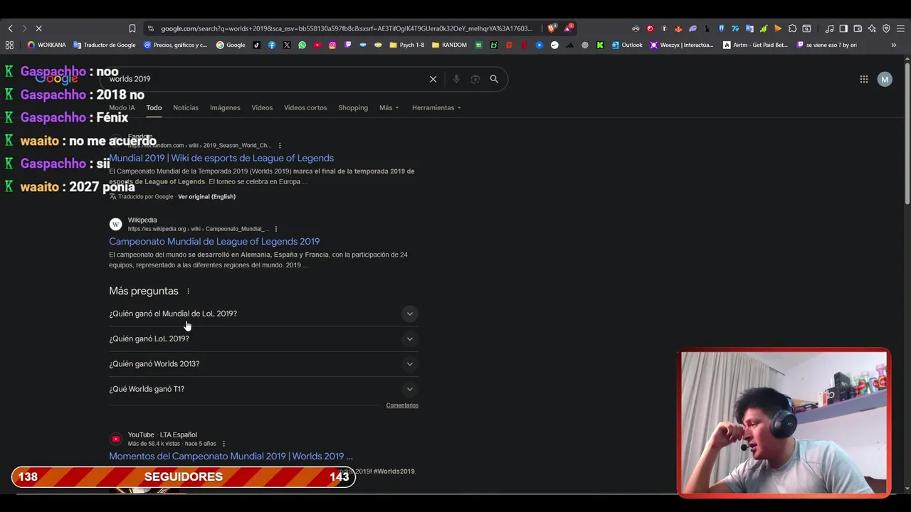The width and height of the screenshot is (911, 512).
Task: Open the Kick bookmark icon
Action: pyautogui.click(x=600, y=45)
